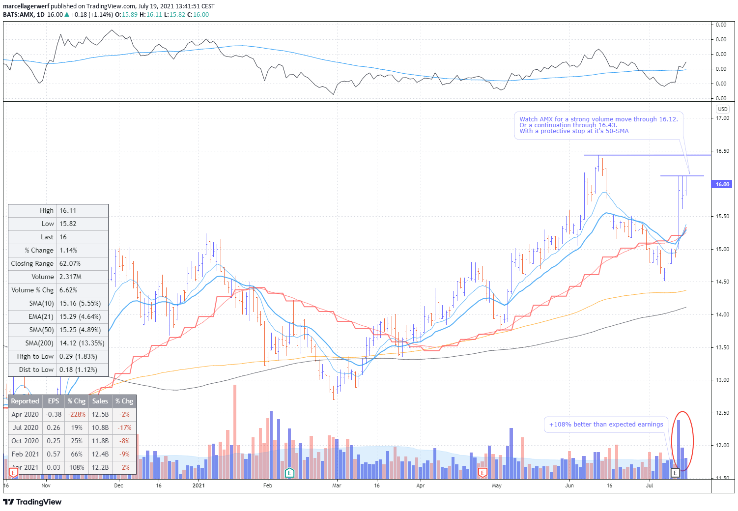The image size is (738, 511).
Task: Click the Volume % Chg value 6.62%
Action: point(68,290)
